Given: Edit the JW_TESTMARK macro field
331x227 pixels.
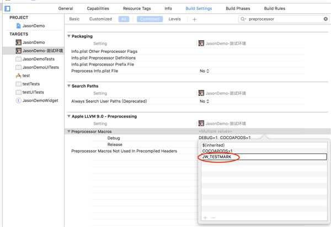Looking at the screenshot, I should point(264,157).
